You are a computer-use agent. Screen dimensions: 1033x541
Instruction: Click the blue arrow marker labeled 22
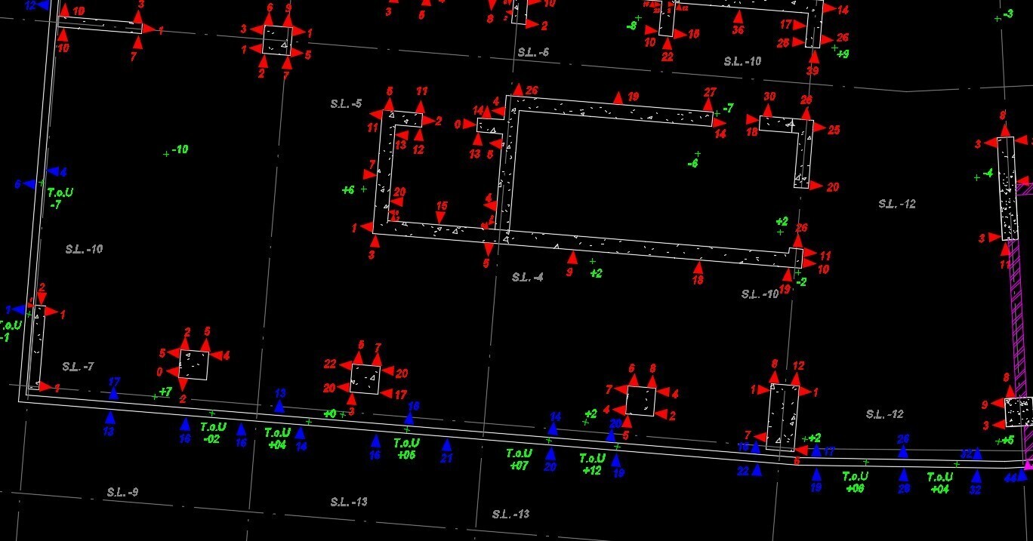pyautogui.click(x=757, y=470)
